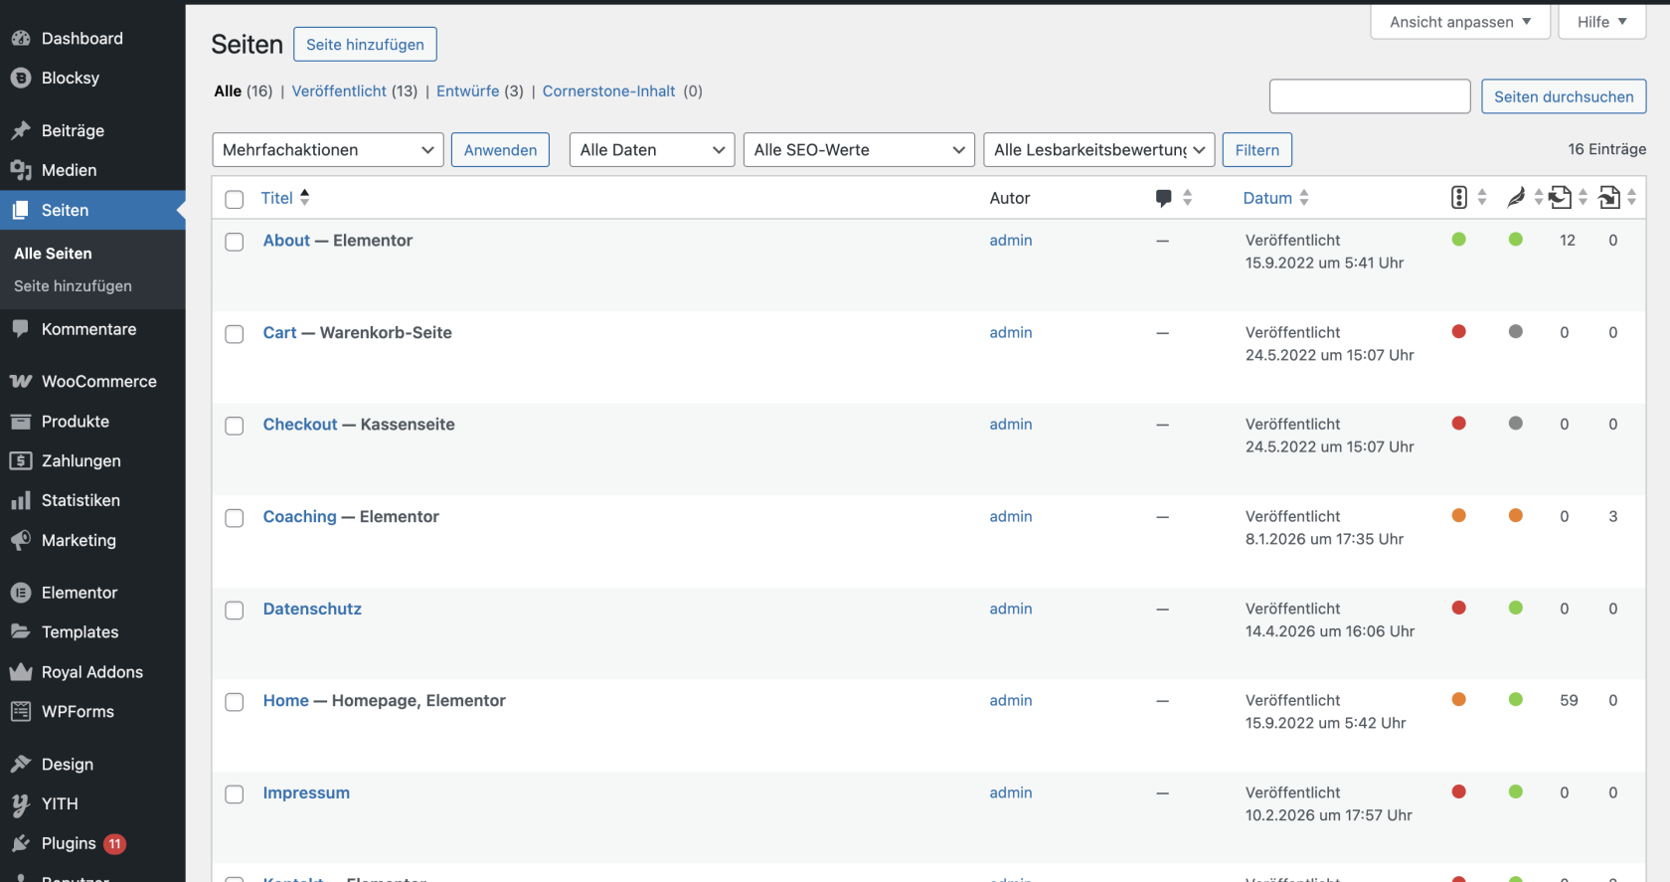Open the Ansicht anpassen panel
This screenshot has height=882, width=1670.
[1460, 22]
